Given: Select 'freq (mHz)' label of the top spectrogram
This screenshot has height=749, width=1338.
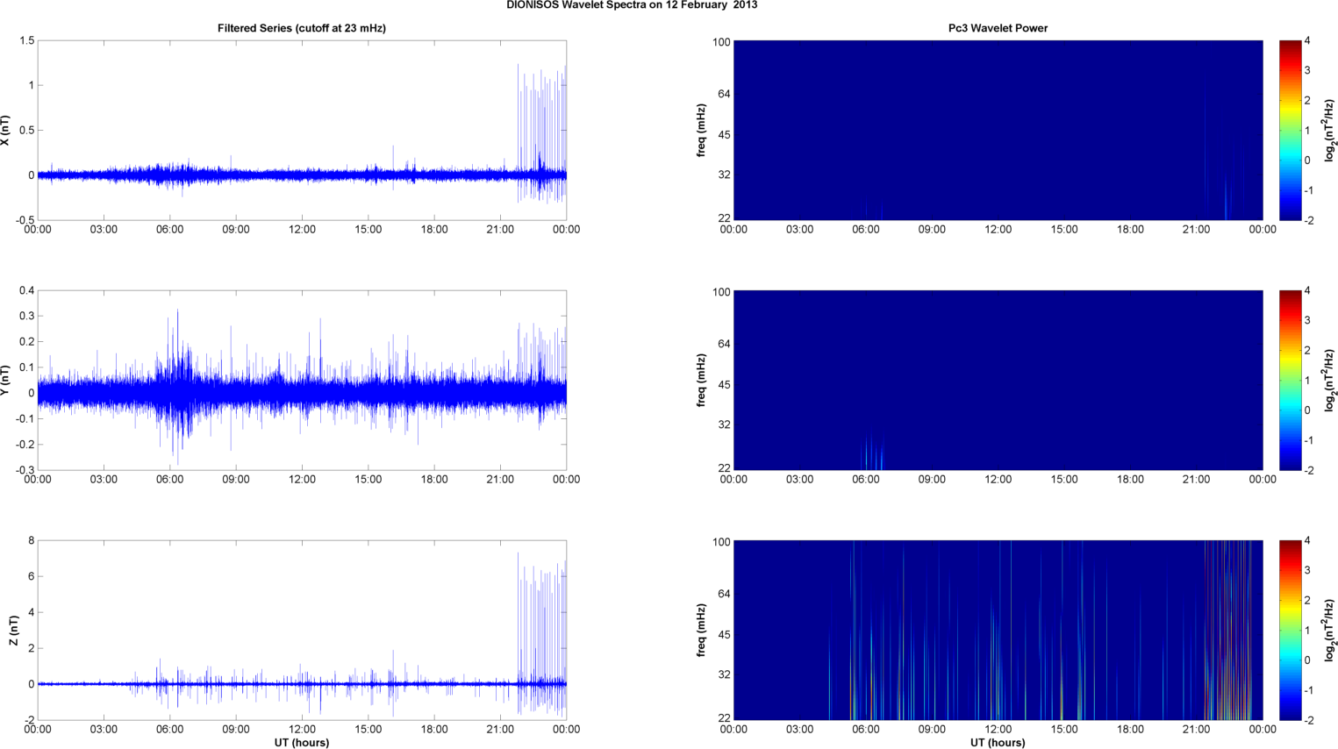Looking at the screenshot, I should pyautogui.click(x=701, y=131).
